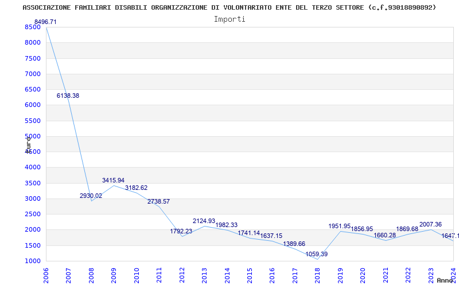Click the chart title with c.f.93018890892
Viewport: 459px width, 286px height.
pyautogui.click(x=229, y=7)
